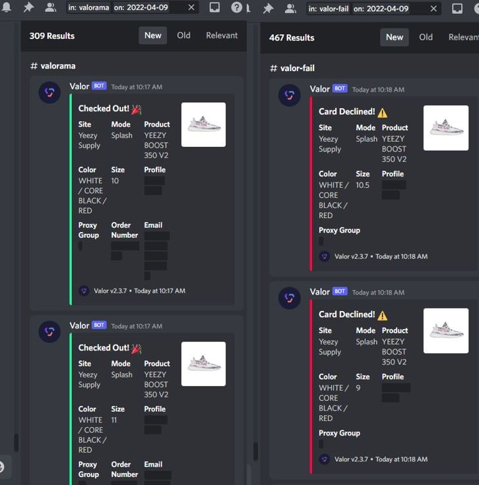Screen dimensions: 479x485
Task: Click party popper emoji on size 10 checkout
Action: (x=136, y=109)
